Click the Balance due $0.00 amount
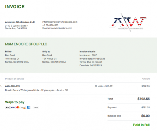Image resolution: width=157 pixels, height=131 pixels. [145, 116]
